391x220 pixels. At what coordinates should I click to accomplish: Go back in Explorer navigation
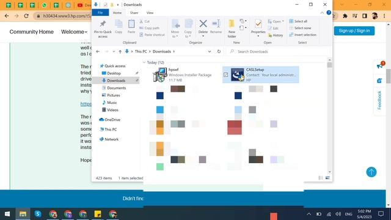click(98, 51)
